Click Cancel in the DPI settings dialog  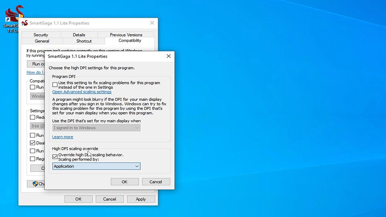tap(156, 182)
